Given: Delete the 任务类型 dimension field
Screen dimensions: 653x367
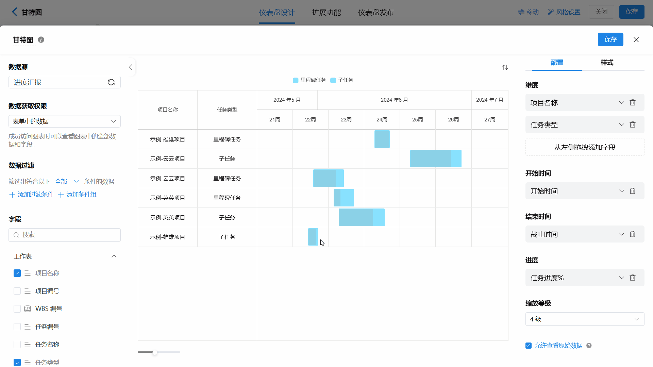Looking at the screenshot, I should click(x=632, y=124).
